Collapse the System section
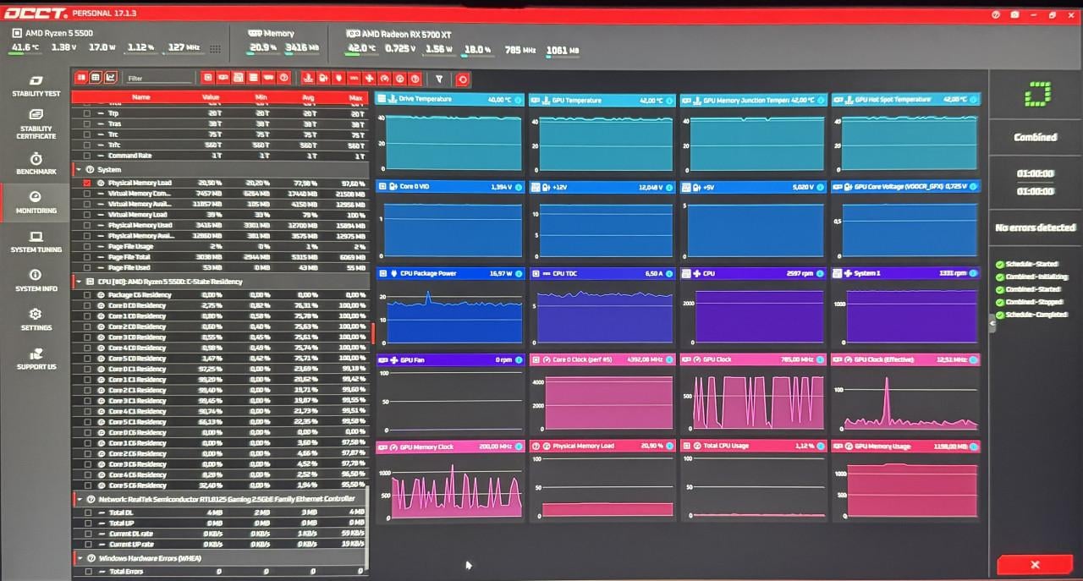1083x581 pixels. pos(79,170)
